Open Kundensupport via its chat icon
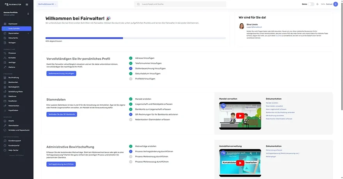343x179 pixels. 5,141
